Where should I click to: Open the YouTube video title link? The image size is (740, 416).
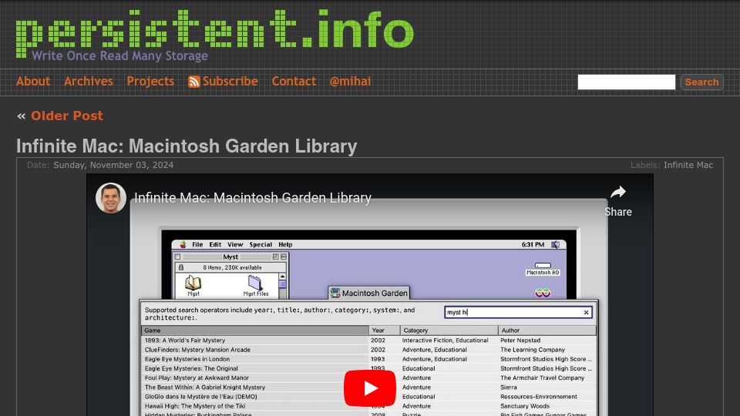(253, 198)
